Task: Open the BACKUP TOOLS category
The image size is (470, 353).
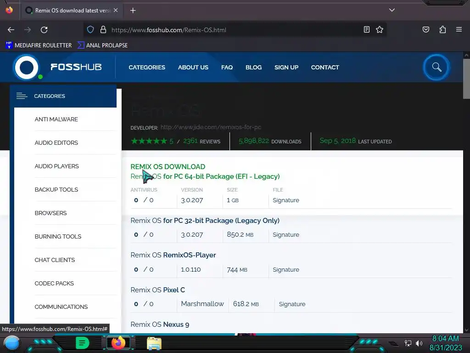Action: click(x=56, y=189)
